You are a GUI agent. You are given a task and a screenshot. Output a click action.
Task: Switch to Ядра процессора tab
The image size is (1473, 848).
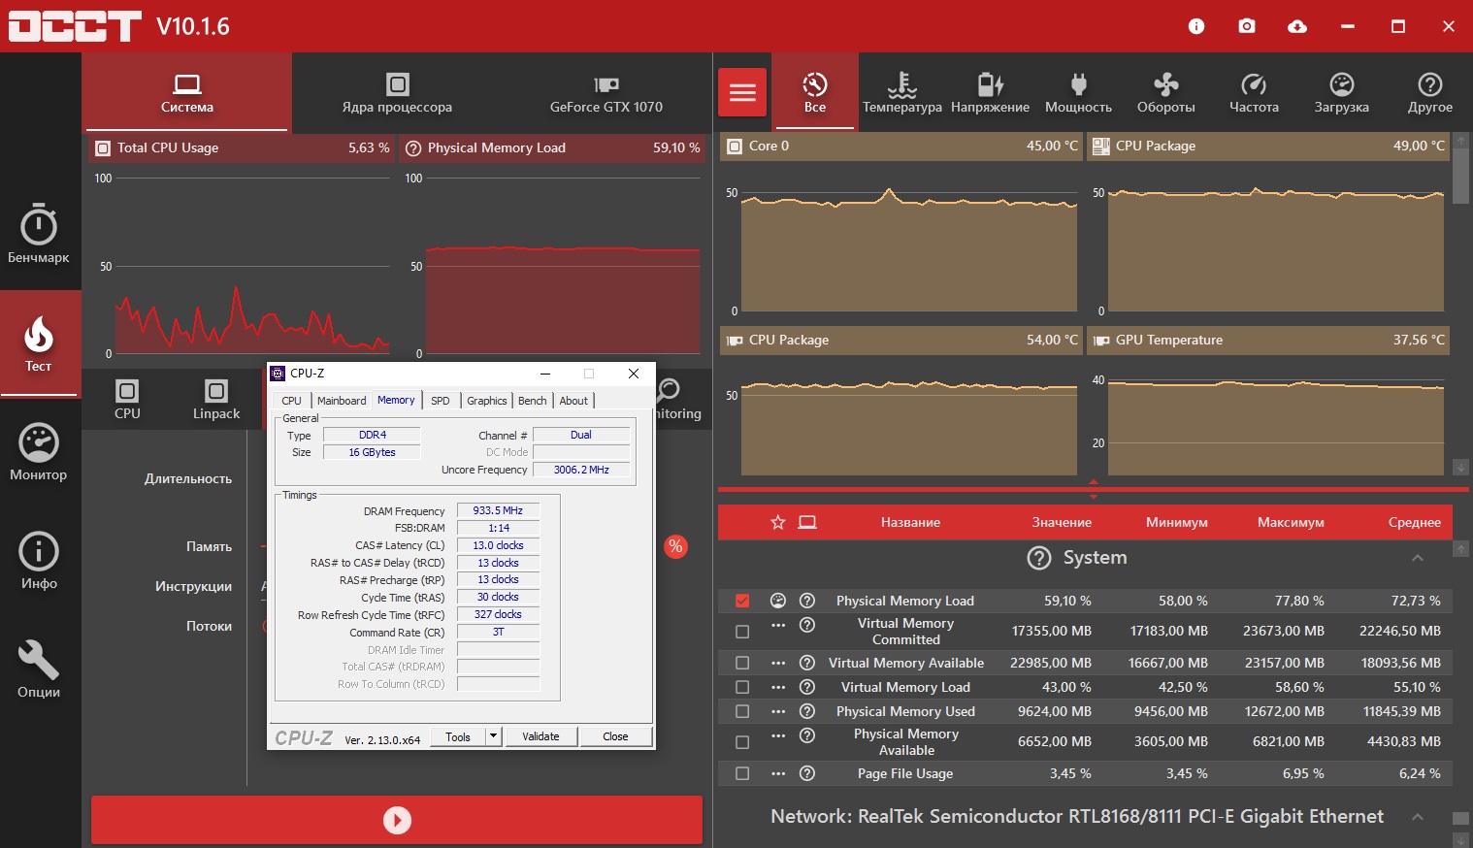397,92
